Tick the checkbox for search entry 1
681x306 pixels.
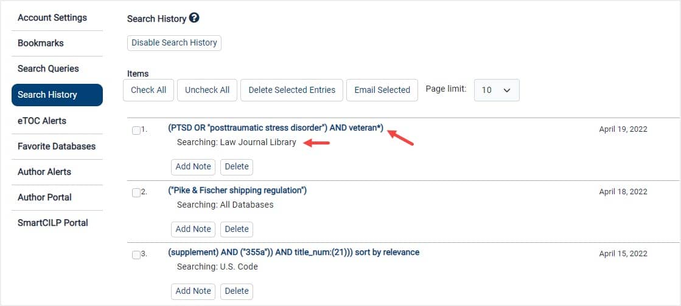[136, 131]
